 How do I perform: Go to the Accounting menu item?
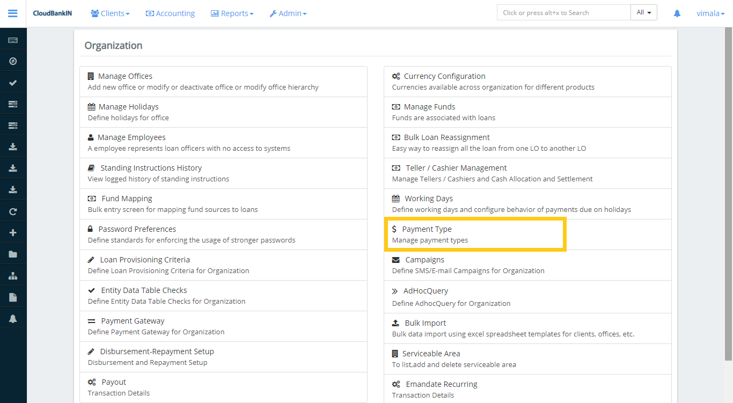[170, 13]
